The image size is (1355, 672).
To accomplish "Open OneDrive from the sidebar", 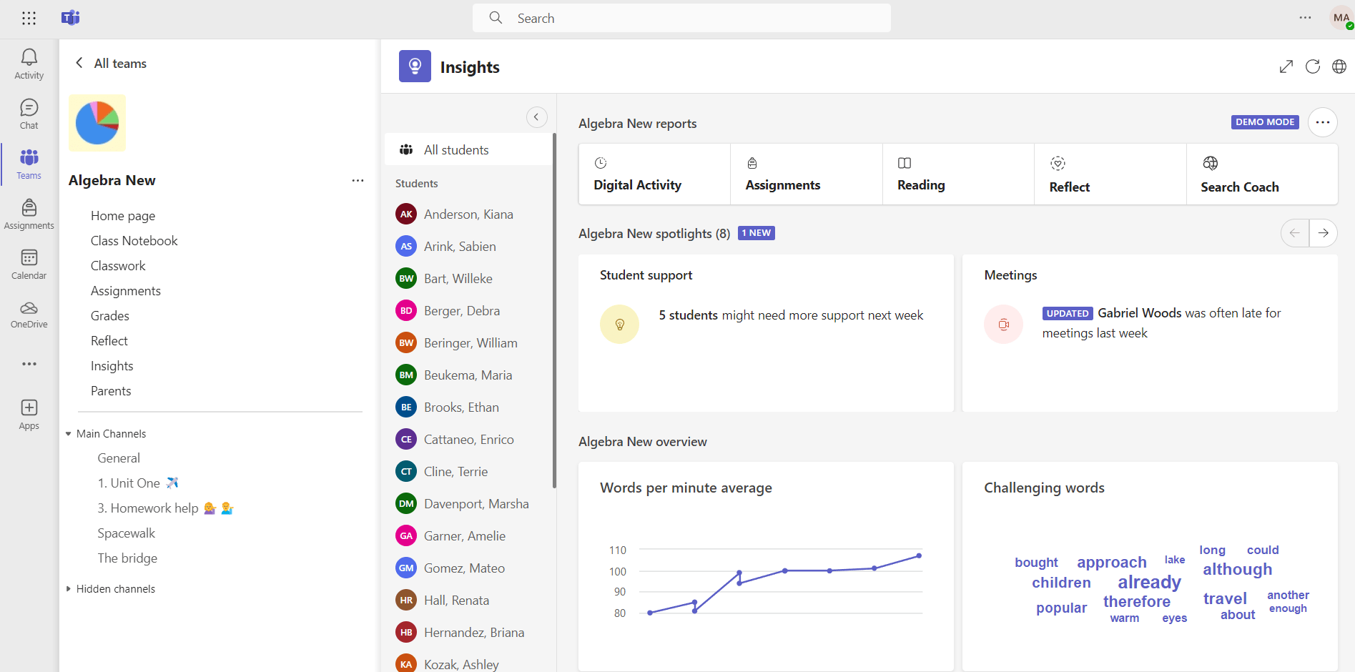I will [x=29, y=315].
